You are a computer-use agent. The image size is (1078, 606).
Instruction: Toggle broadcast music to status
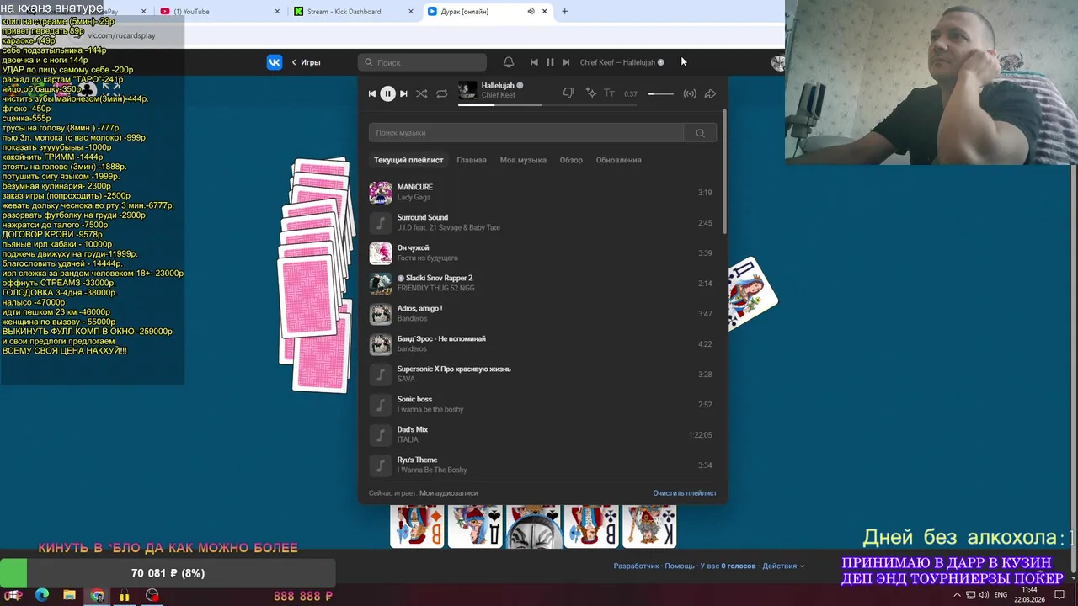pyautogui.click(x=690, y=93)
